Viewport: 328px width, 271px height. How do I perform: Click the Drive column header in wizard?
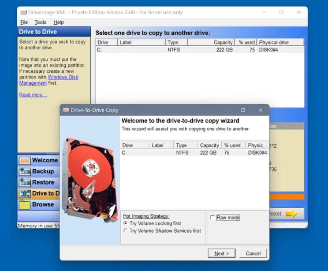click(x=135, y=145)
